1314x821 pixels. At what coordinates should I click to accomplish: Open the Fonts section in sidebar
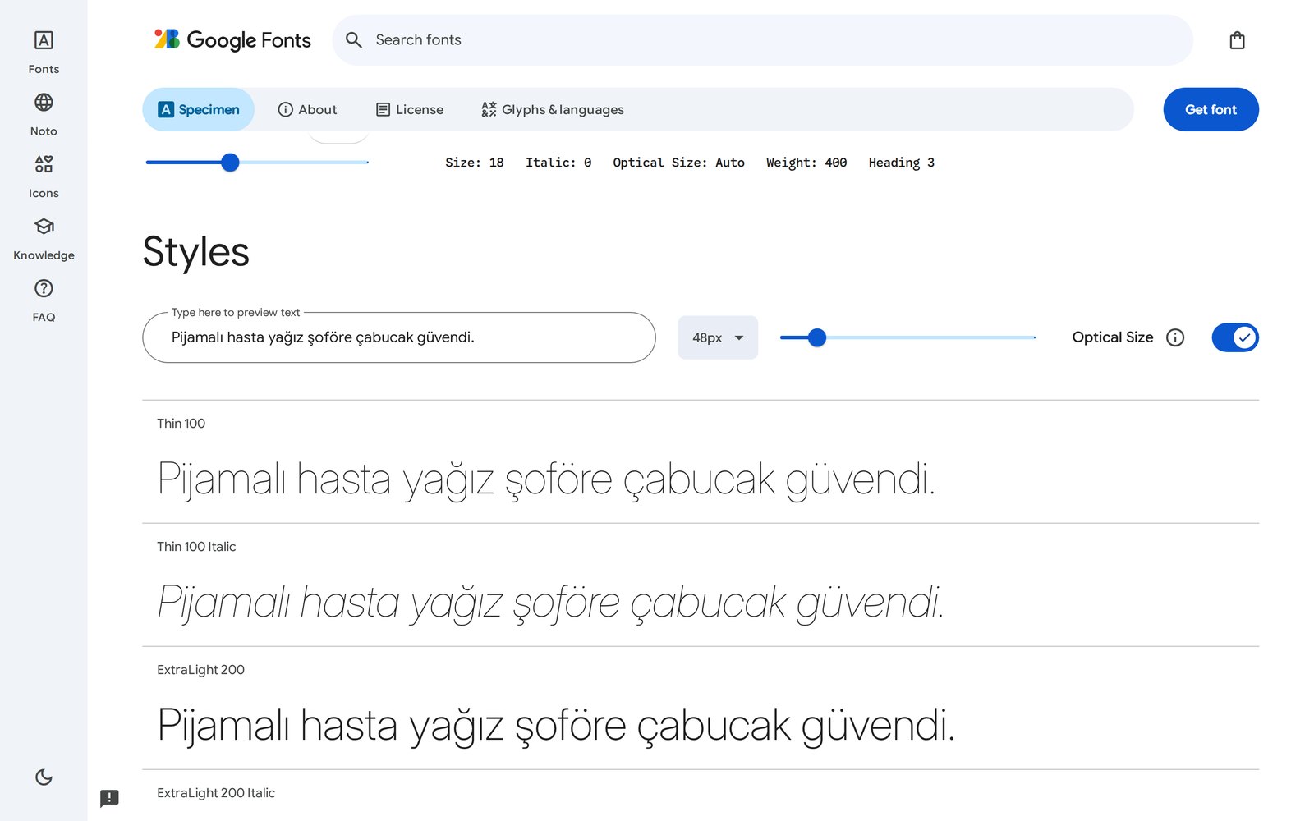coord(44,53)
